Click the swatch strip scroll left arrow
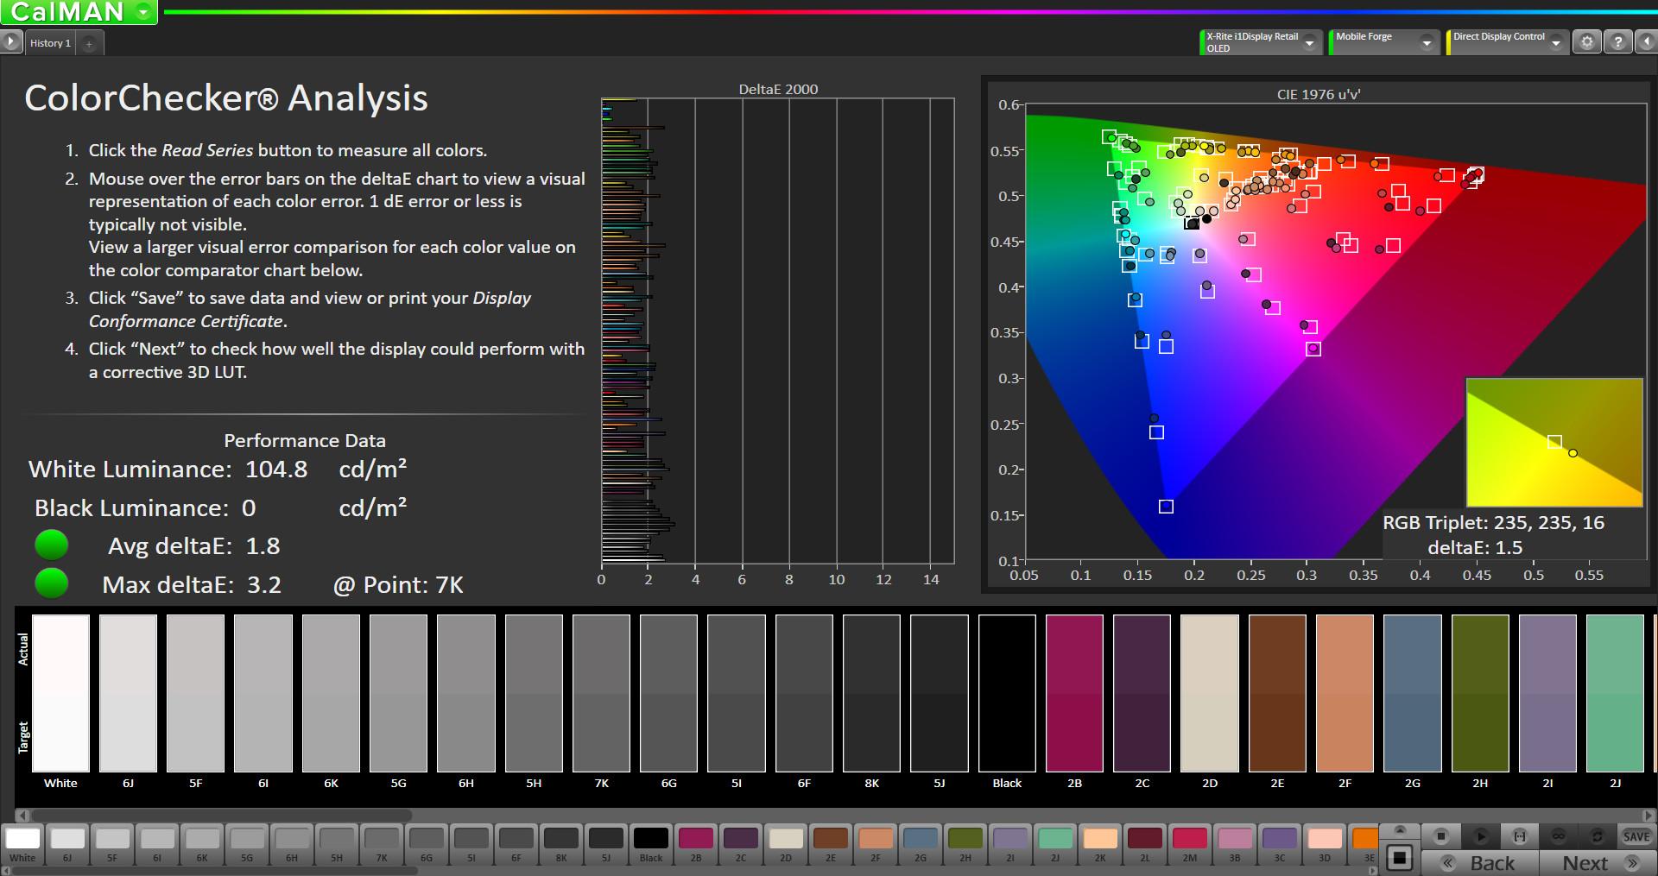Screen dimensions: 1658x876 [x=6, y=871]
